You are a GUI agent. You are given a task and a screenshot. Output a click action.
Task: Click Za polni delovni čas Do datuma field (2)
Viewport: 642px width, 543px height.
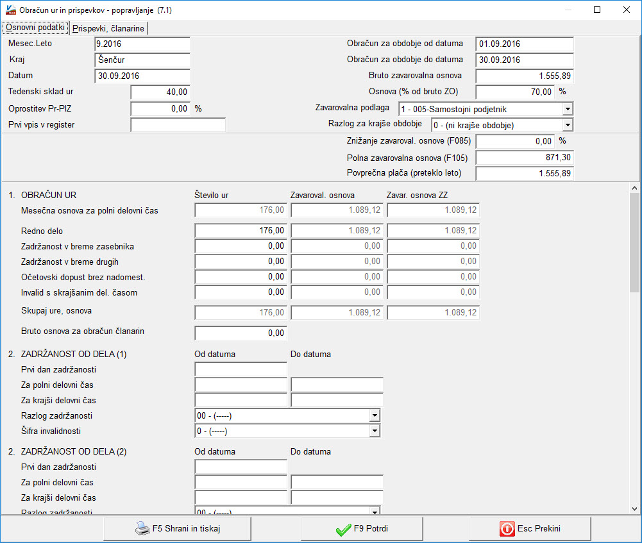point(337,482)
